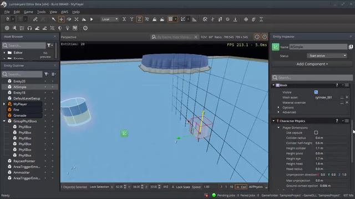The width and height of the screenshot is (355, 199).
Task: Select the Grenade entity
Action: coord(20,116)
